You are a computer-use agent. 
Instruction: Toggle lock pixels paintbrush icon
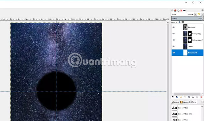tap(177, 22)
